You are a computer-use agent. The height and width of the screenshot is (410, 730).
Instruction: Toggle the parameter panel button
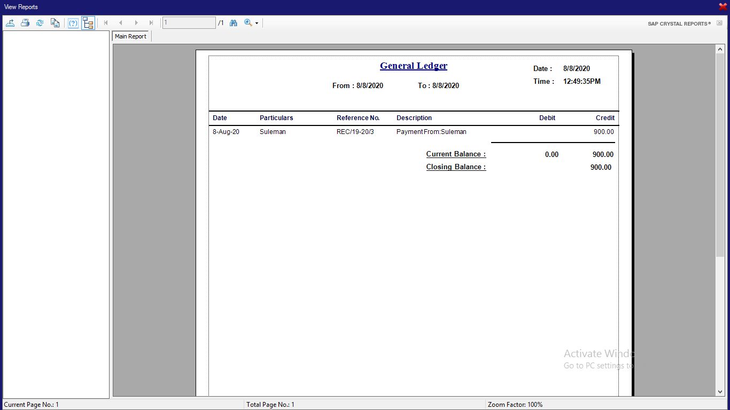click(73, 23)
